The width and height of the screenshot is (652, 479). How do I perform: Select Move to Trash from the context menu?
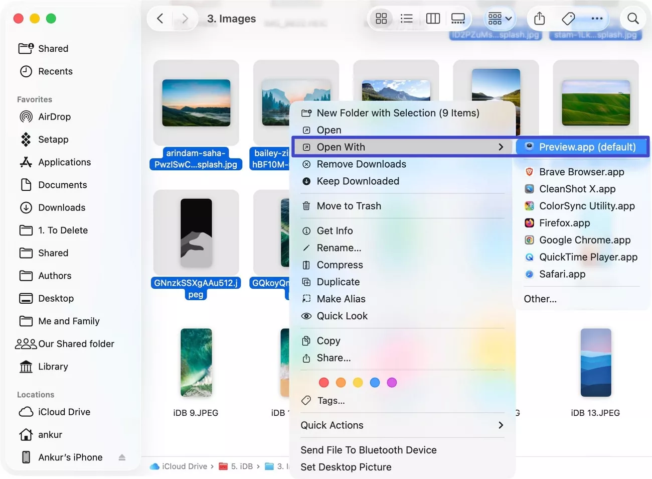(x=349, y=206)
